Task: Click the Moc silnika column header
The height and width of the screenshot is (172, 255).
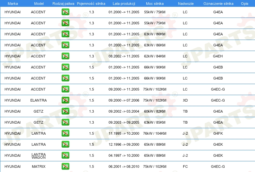Action: point(155,4)
